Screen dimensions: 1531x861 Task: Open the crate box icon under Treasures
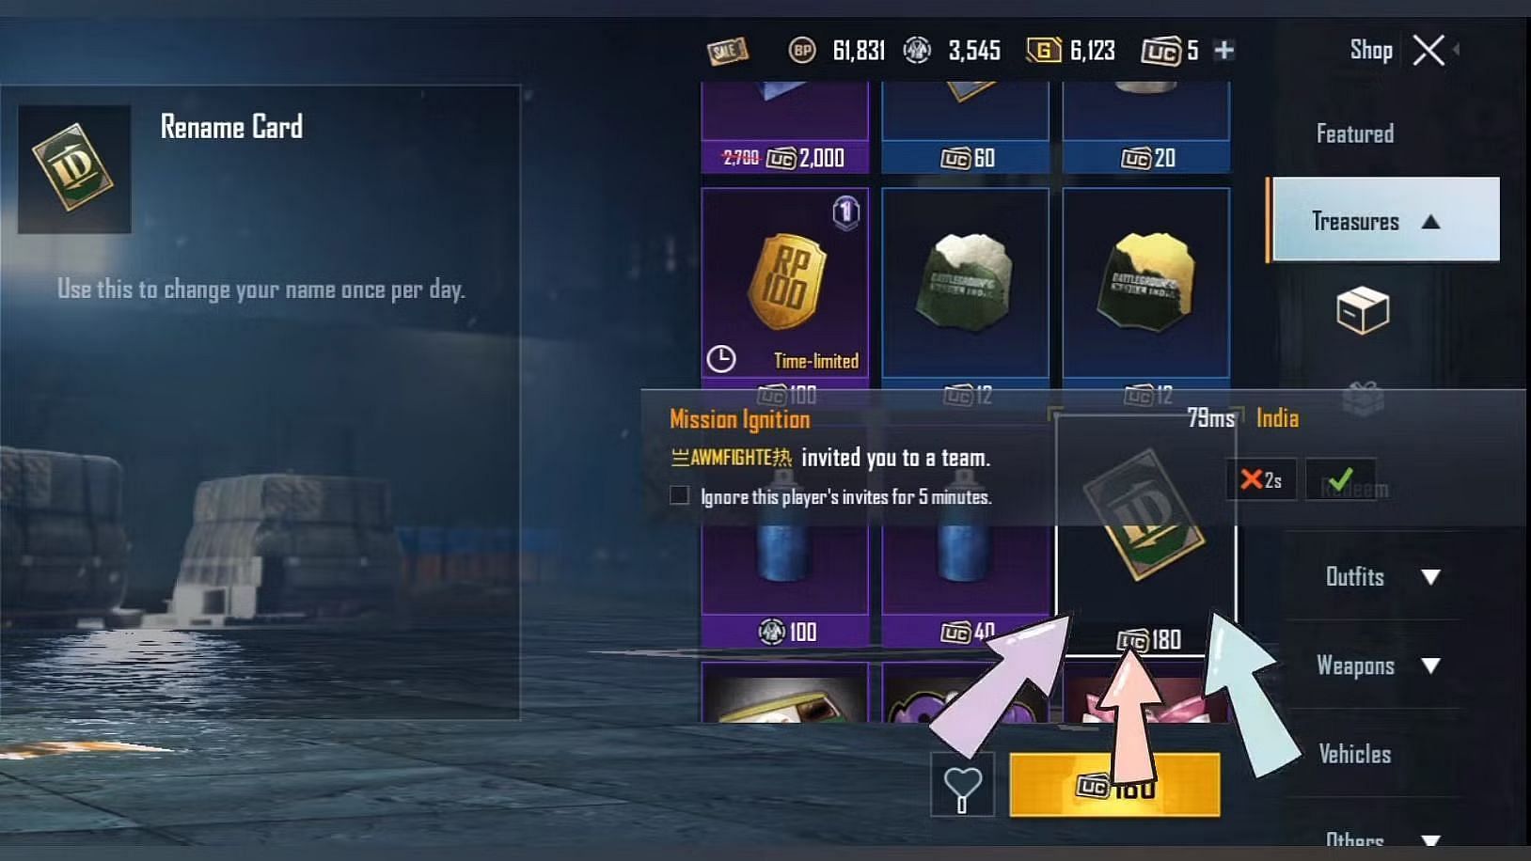click(1363, 310)
